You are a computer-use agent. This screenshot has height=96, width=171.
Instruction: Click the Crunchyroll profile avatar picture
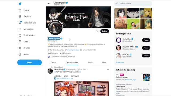55,28
